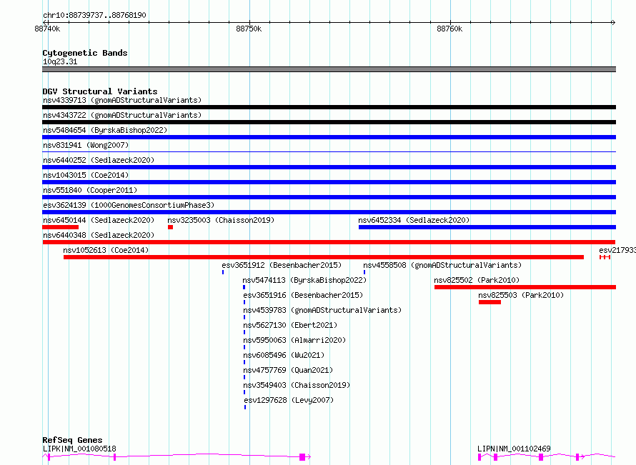The width and height of the screenshot is (636, 465).
Task: Click the 88760k ruler position label
Action: pos(449,29)
